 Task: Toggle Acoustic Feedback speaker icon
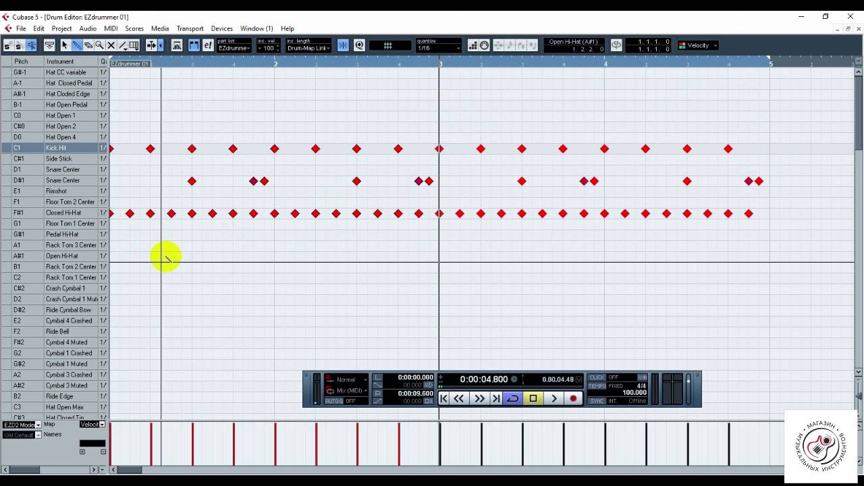(32, 45)
